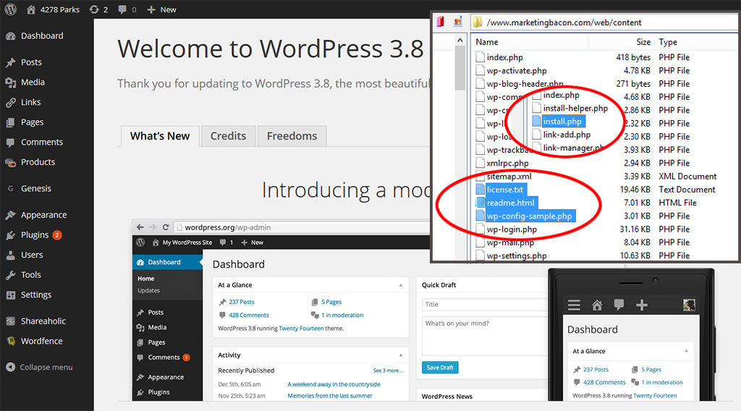Click the Shareaholic sidebar item
This screenshot has width=741, height=411.
43,321
